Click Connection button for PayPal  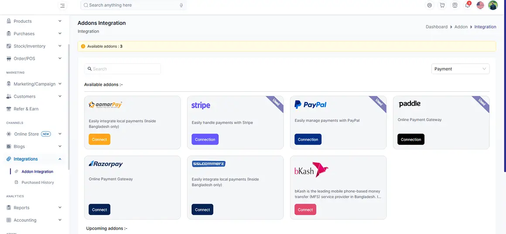[308, 139]
